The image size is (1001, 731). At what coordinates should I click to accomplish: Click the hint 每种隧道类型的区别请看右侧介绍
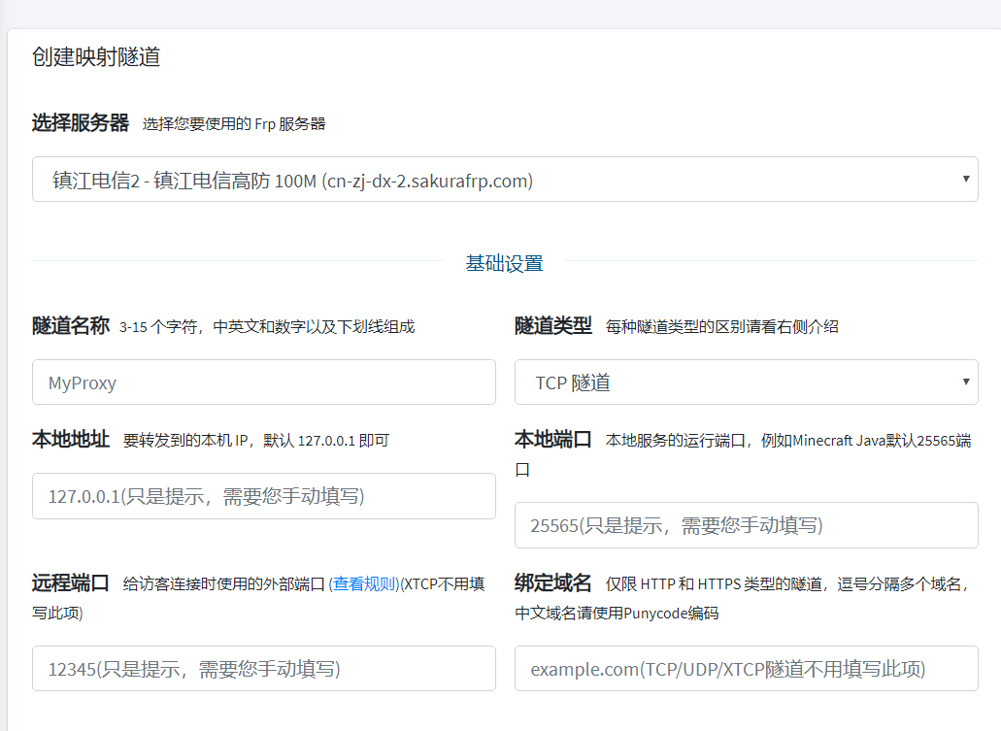[722, 327]
